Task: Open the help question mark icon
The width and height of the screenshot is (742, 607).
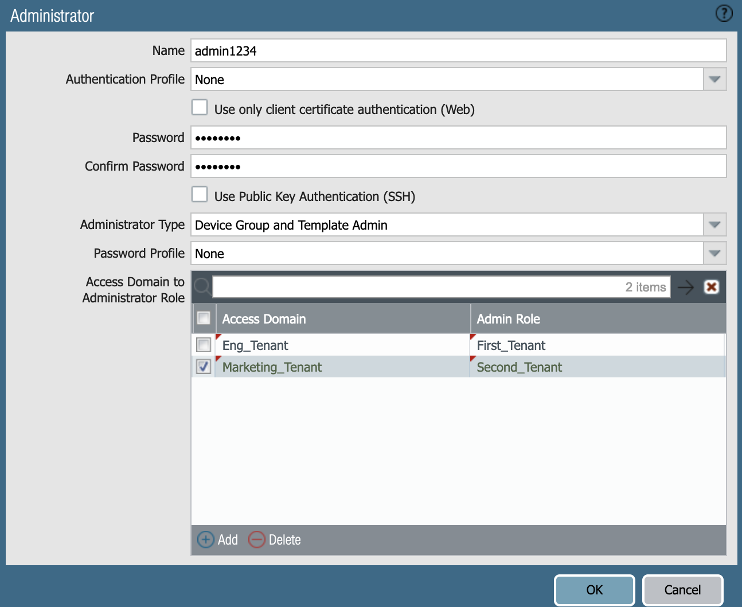Action: pyautogui.click(x=724, y=13)
